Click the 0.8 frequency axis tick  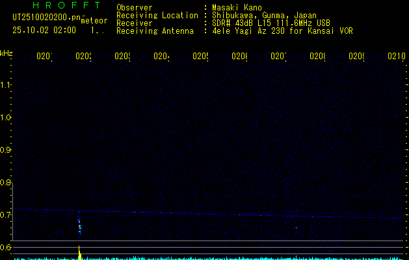pos(7,182)
